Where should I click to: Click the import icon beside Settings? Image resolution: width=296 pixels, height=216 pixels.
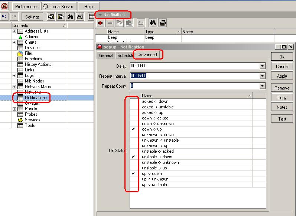51,17
